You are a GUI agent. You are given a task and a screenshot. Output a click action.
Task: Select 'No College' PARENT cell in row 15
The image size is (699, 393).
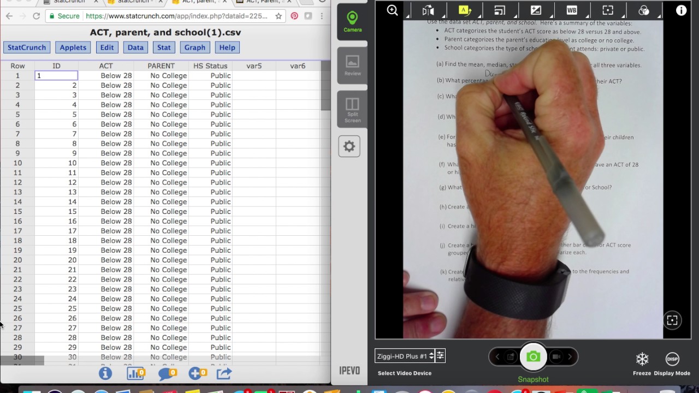161,212
